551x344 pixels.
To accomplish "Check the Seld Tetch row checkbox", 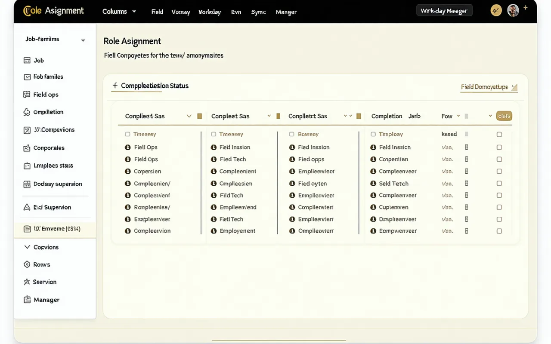I will pos(499,183).
